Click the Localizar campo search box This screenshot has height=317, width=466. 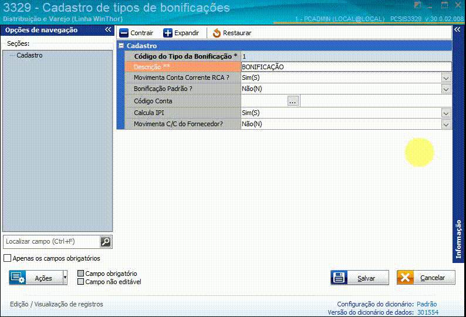52,242
